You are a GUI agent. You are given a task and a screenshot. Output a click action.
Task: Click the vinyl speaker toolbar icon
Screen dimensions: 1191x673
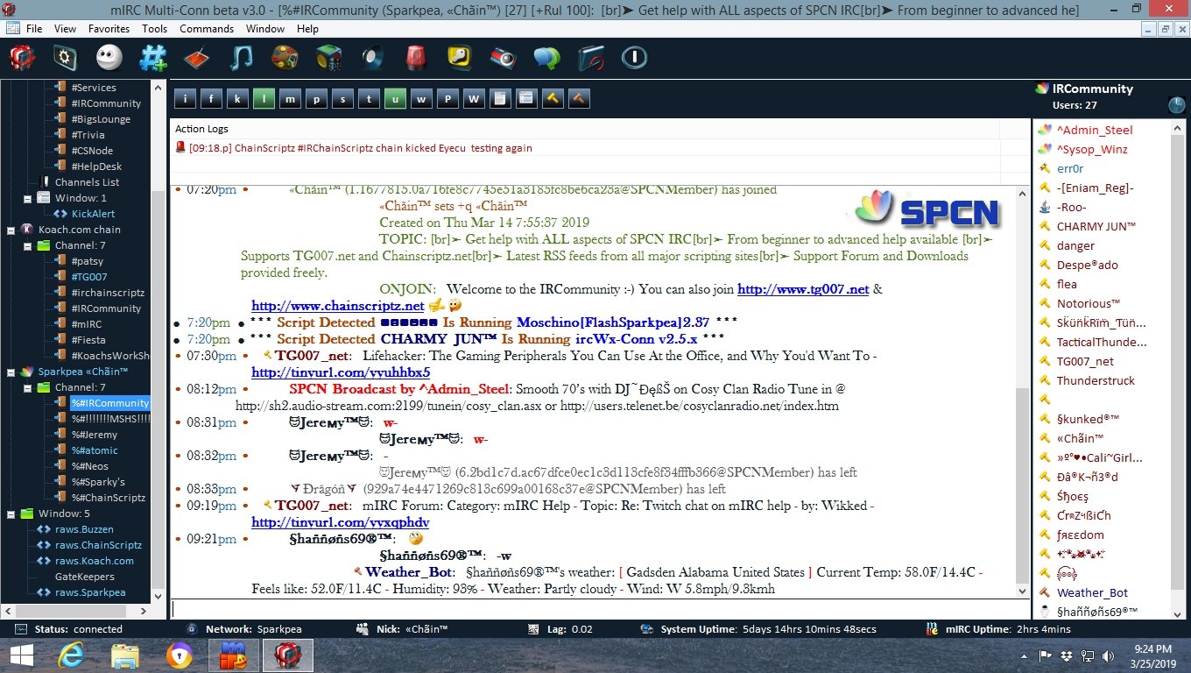click(x=372, y=58)
